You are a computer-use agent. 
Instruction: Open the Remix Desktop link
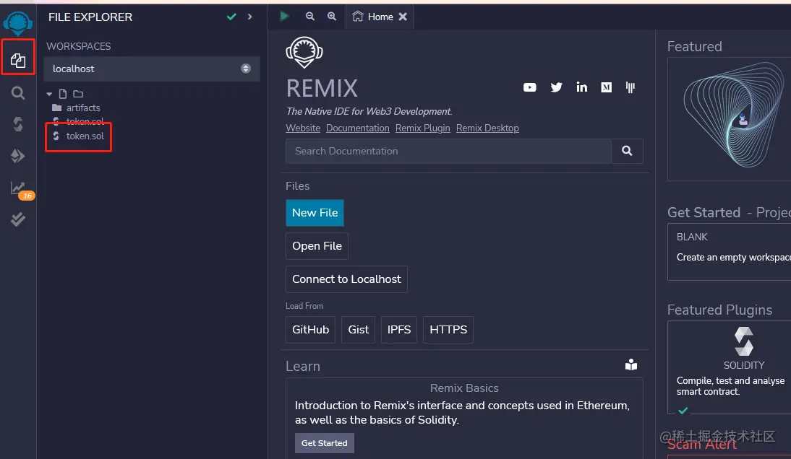pos(487,128)
